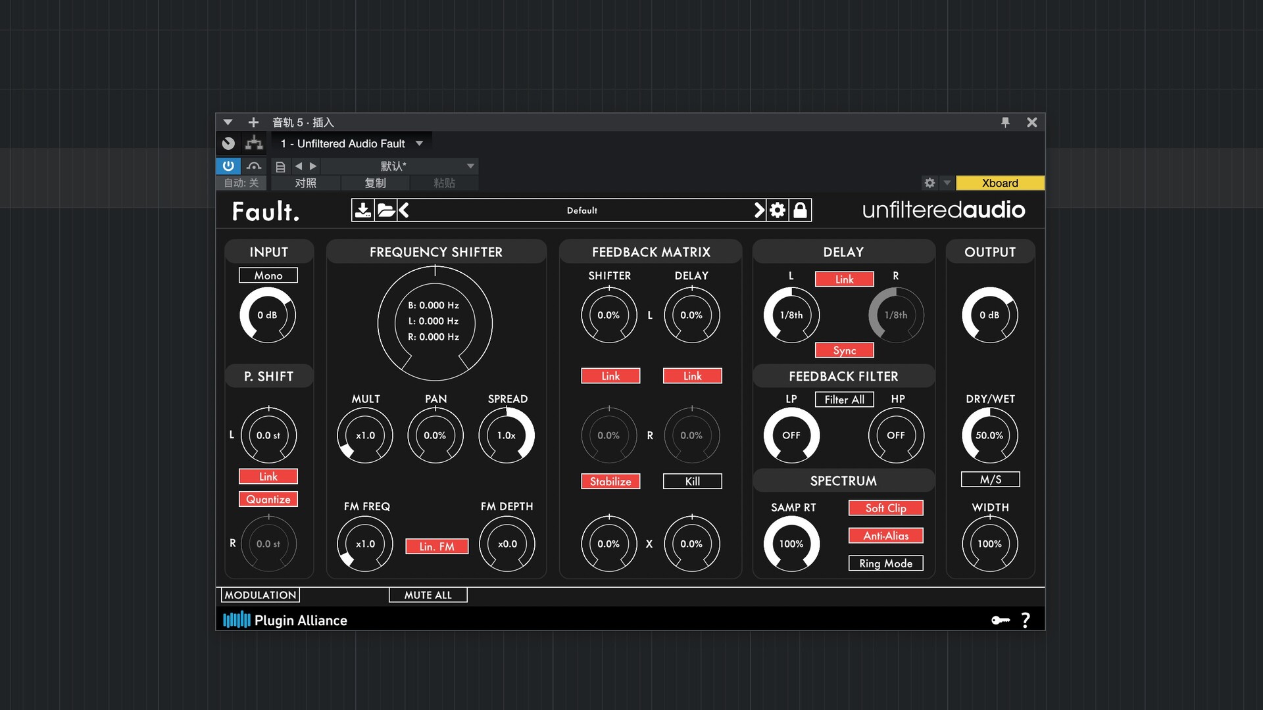Toggle the Soft Clip button
The image size is (1263, 710).
point(886,508)
